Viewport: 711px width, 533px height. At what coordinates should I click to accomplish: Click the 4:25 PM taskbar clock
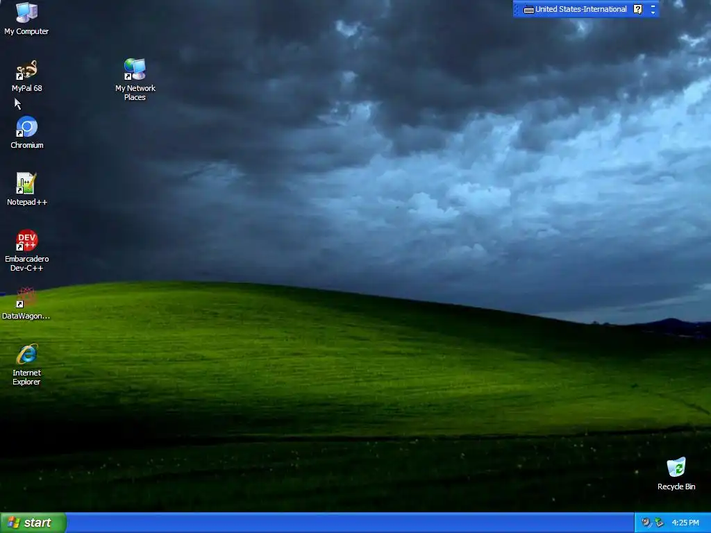coord(685,523)
